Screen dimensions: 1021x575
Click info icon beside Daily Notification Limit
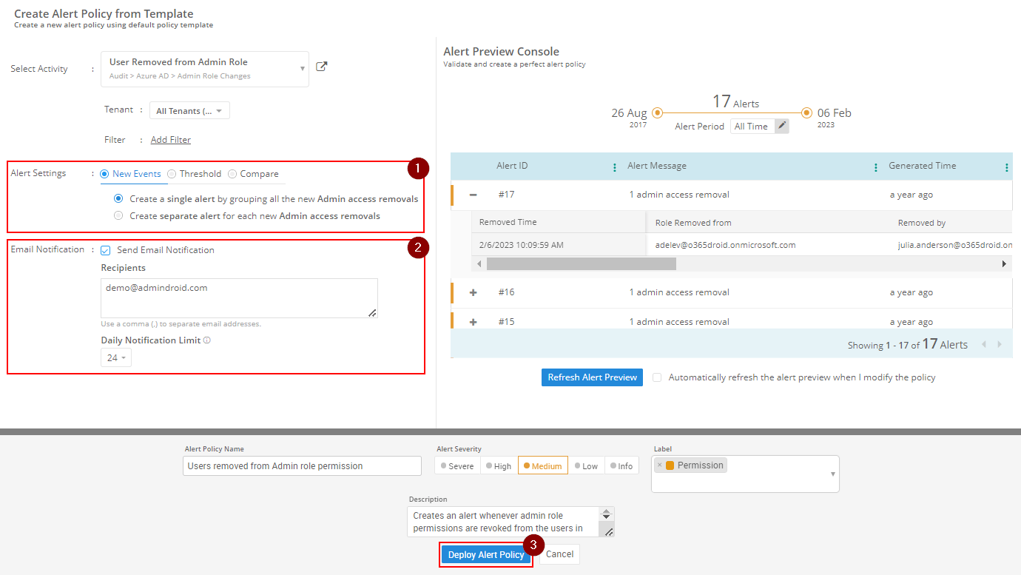[x=207, y=340]
